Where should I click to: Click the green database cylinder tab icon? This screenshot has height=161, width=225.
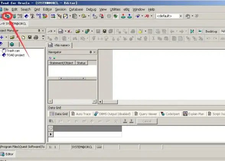click(x=12, y=44)
